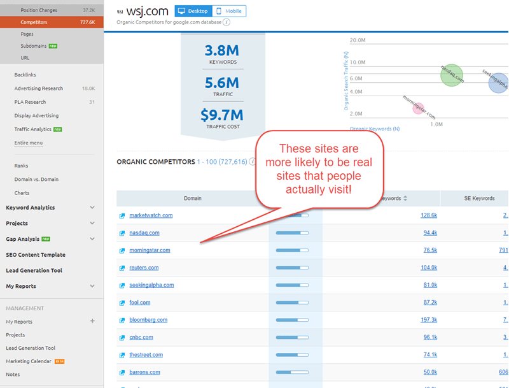Click seekingalpha.com domain link
This screenshot has height=388, width=509.
pyautogui.click(x=151, y=285)
